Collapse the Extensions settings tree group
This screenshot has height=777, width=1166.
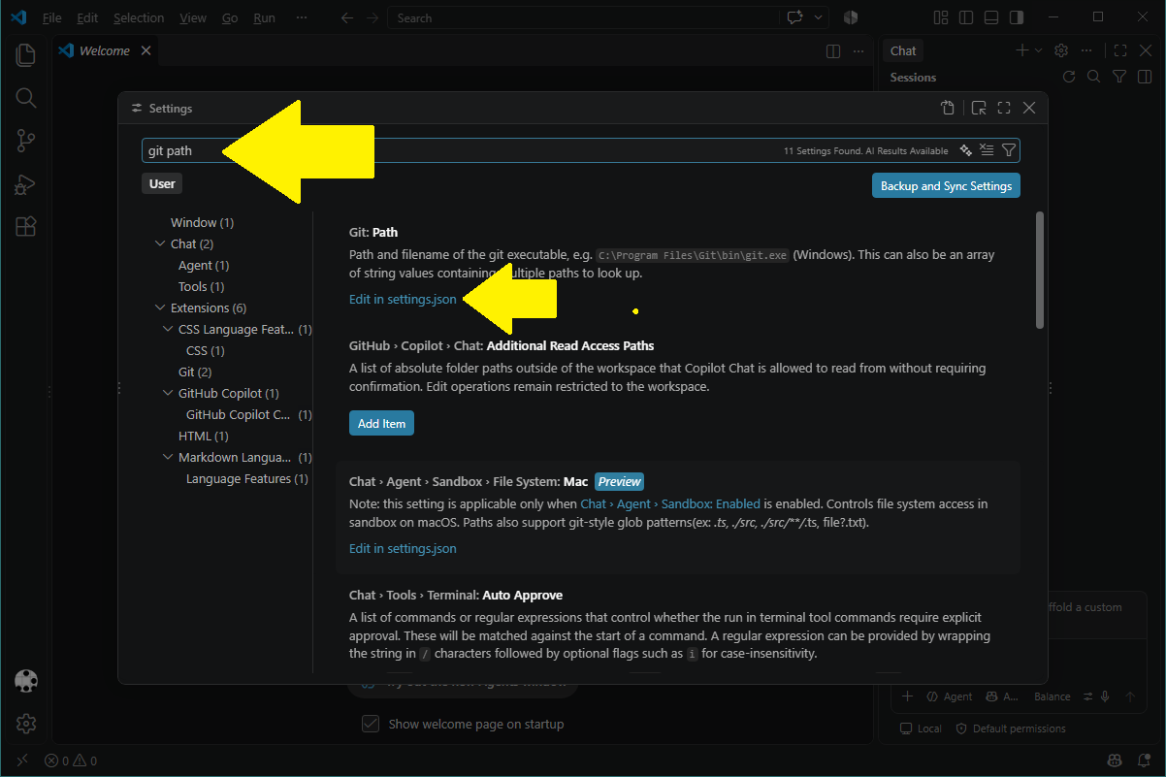[x=160, y=308]
